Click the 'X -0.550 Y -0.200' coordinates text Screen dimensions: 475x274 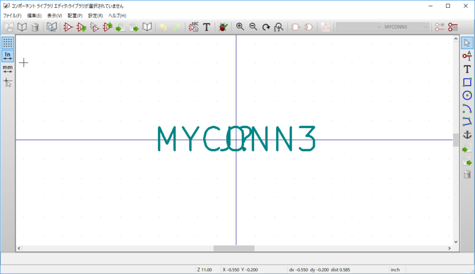click(240, 269)
